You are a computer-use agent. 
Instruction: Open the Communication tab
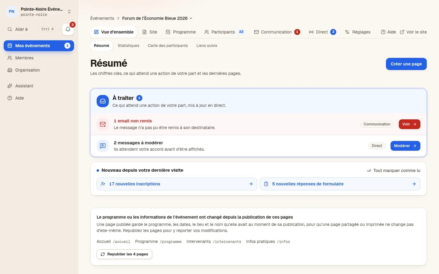point(277,32)
